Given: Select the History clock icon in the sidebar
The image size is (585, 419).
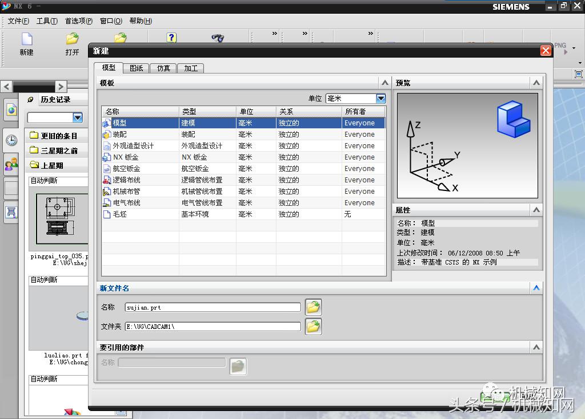Looking at the screenshot, I should (11, 140).
